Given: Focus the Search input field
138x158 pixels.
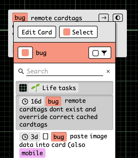Looking at the screenshot, I should pyautogui.click(x=65, y=71).
